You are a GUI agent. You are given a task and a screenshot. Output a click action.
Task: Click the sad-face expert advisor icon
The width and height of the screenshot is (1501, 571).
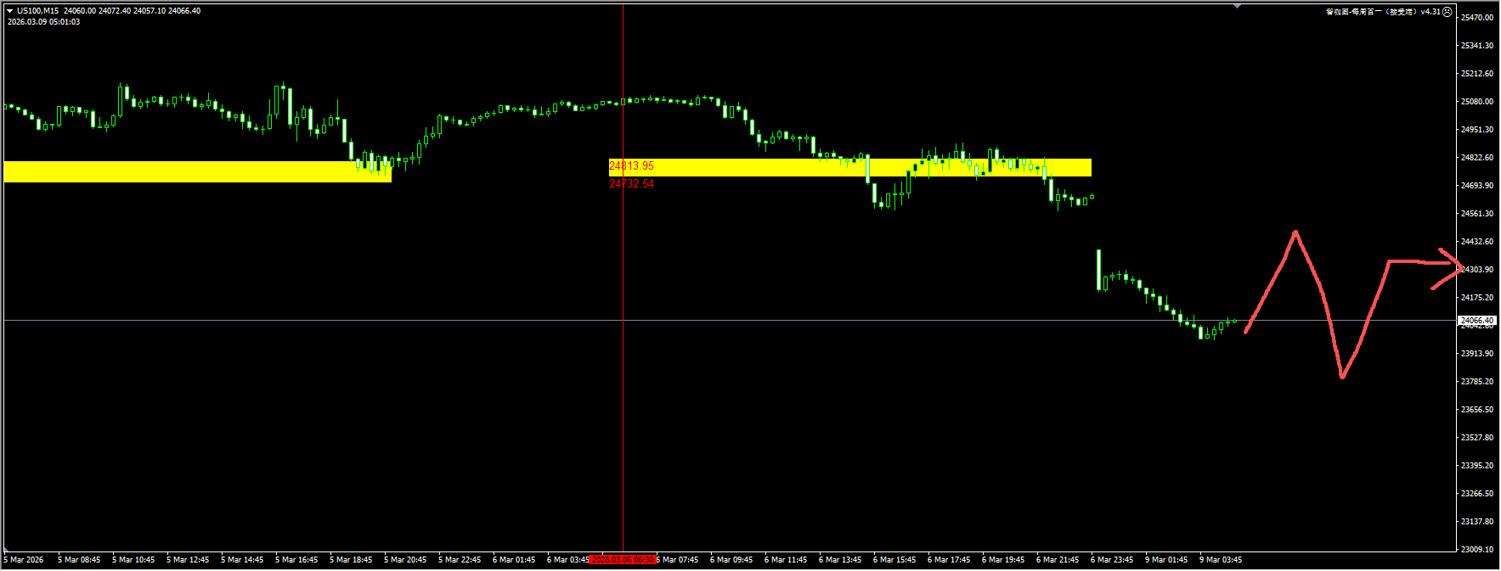click(1447, 12)
